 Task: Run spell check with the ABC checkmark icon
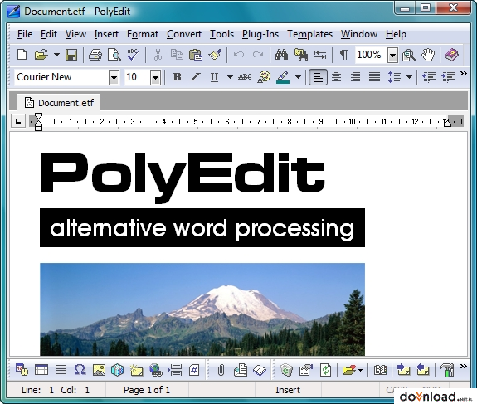[134, 55]
